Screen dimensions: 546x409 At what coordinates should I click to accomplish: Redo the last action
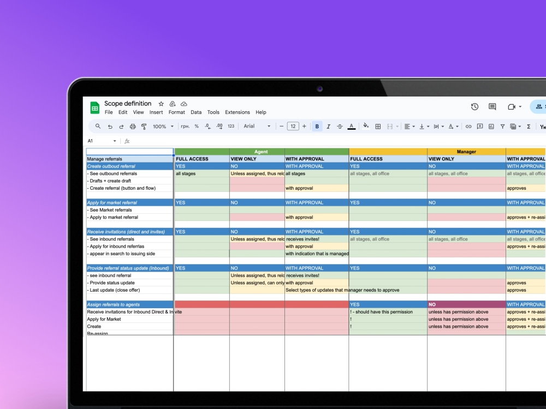point(121,127)
